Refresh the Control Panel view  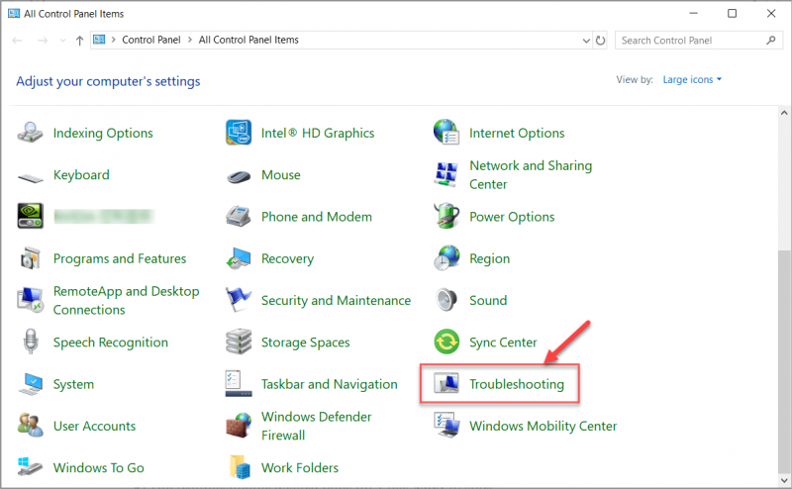click(x=600, y=41)
